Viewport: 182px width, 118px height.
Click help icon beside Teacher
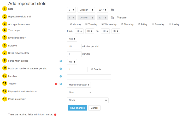[61, 84]
